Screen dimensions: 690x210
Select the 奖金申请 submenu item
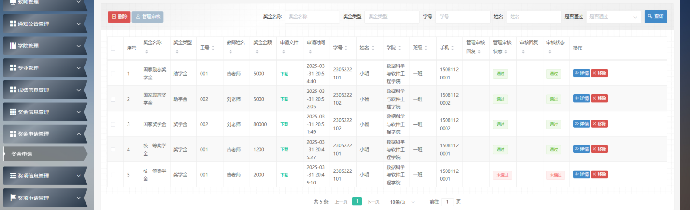tap(45, 154)
